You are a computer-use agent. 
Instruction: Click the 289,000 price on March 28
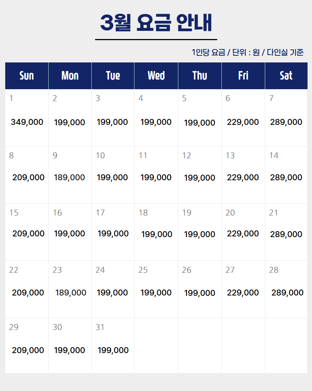tap(287, 293)
